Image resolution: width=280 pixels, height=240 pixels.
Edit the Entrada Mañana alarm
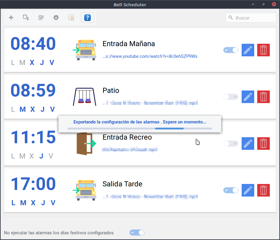[x=248, y=50]
